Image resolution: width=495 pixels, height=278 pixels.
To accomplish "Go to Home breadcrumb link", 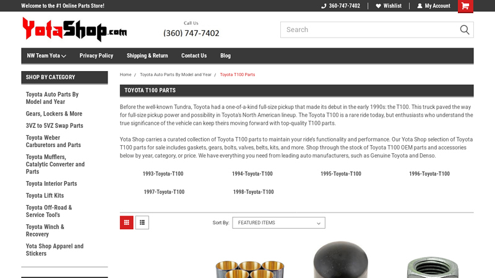I will [x=126, y=75].
